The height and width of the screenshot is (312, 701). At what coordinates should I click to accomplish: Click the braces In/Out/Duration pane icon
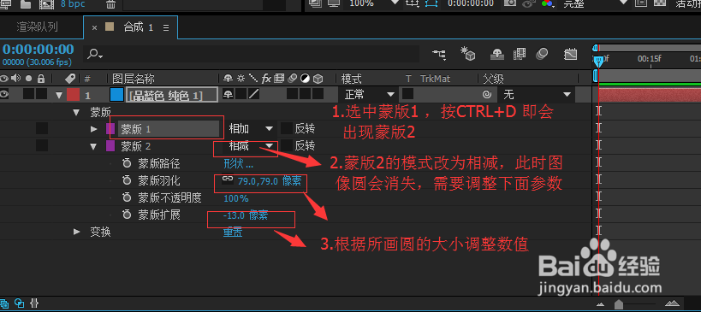33,303
